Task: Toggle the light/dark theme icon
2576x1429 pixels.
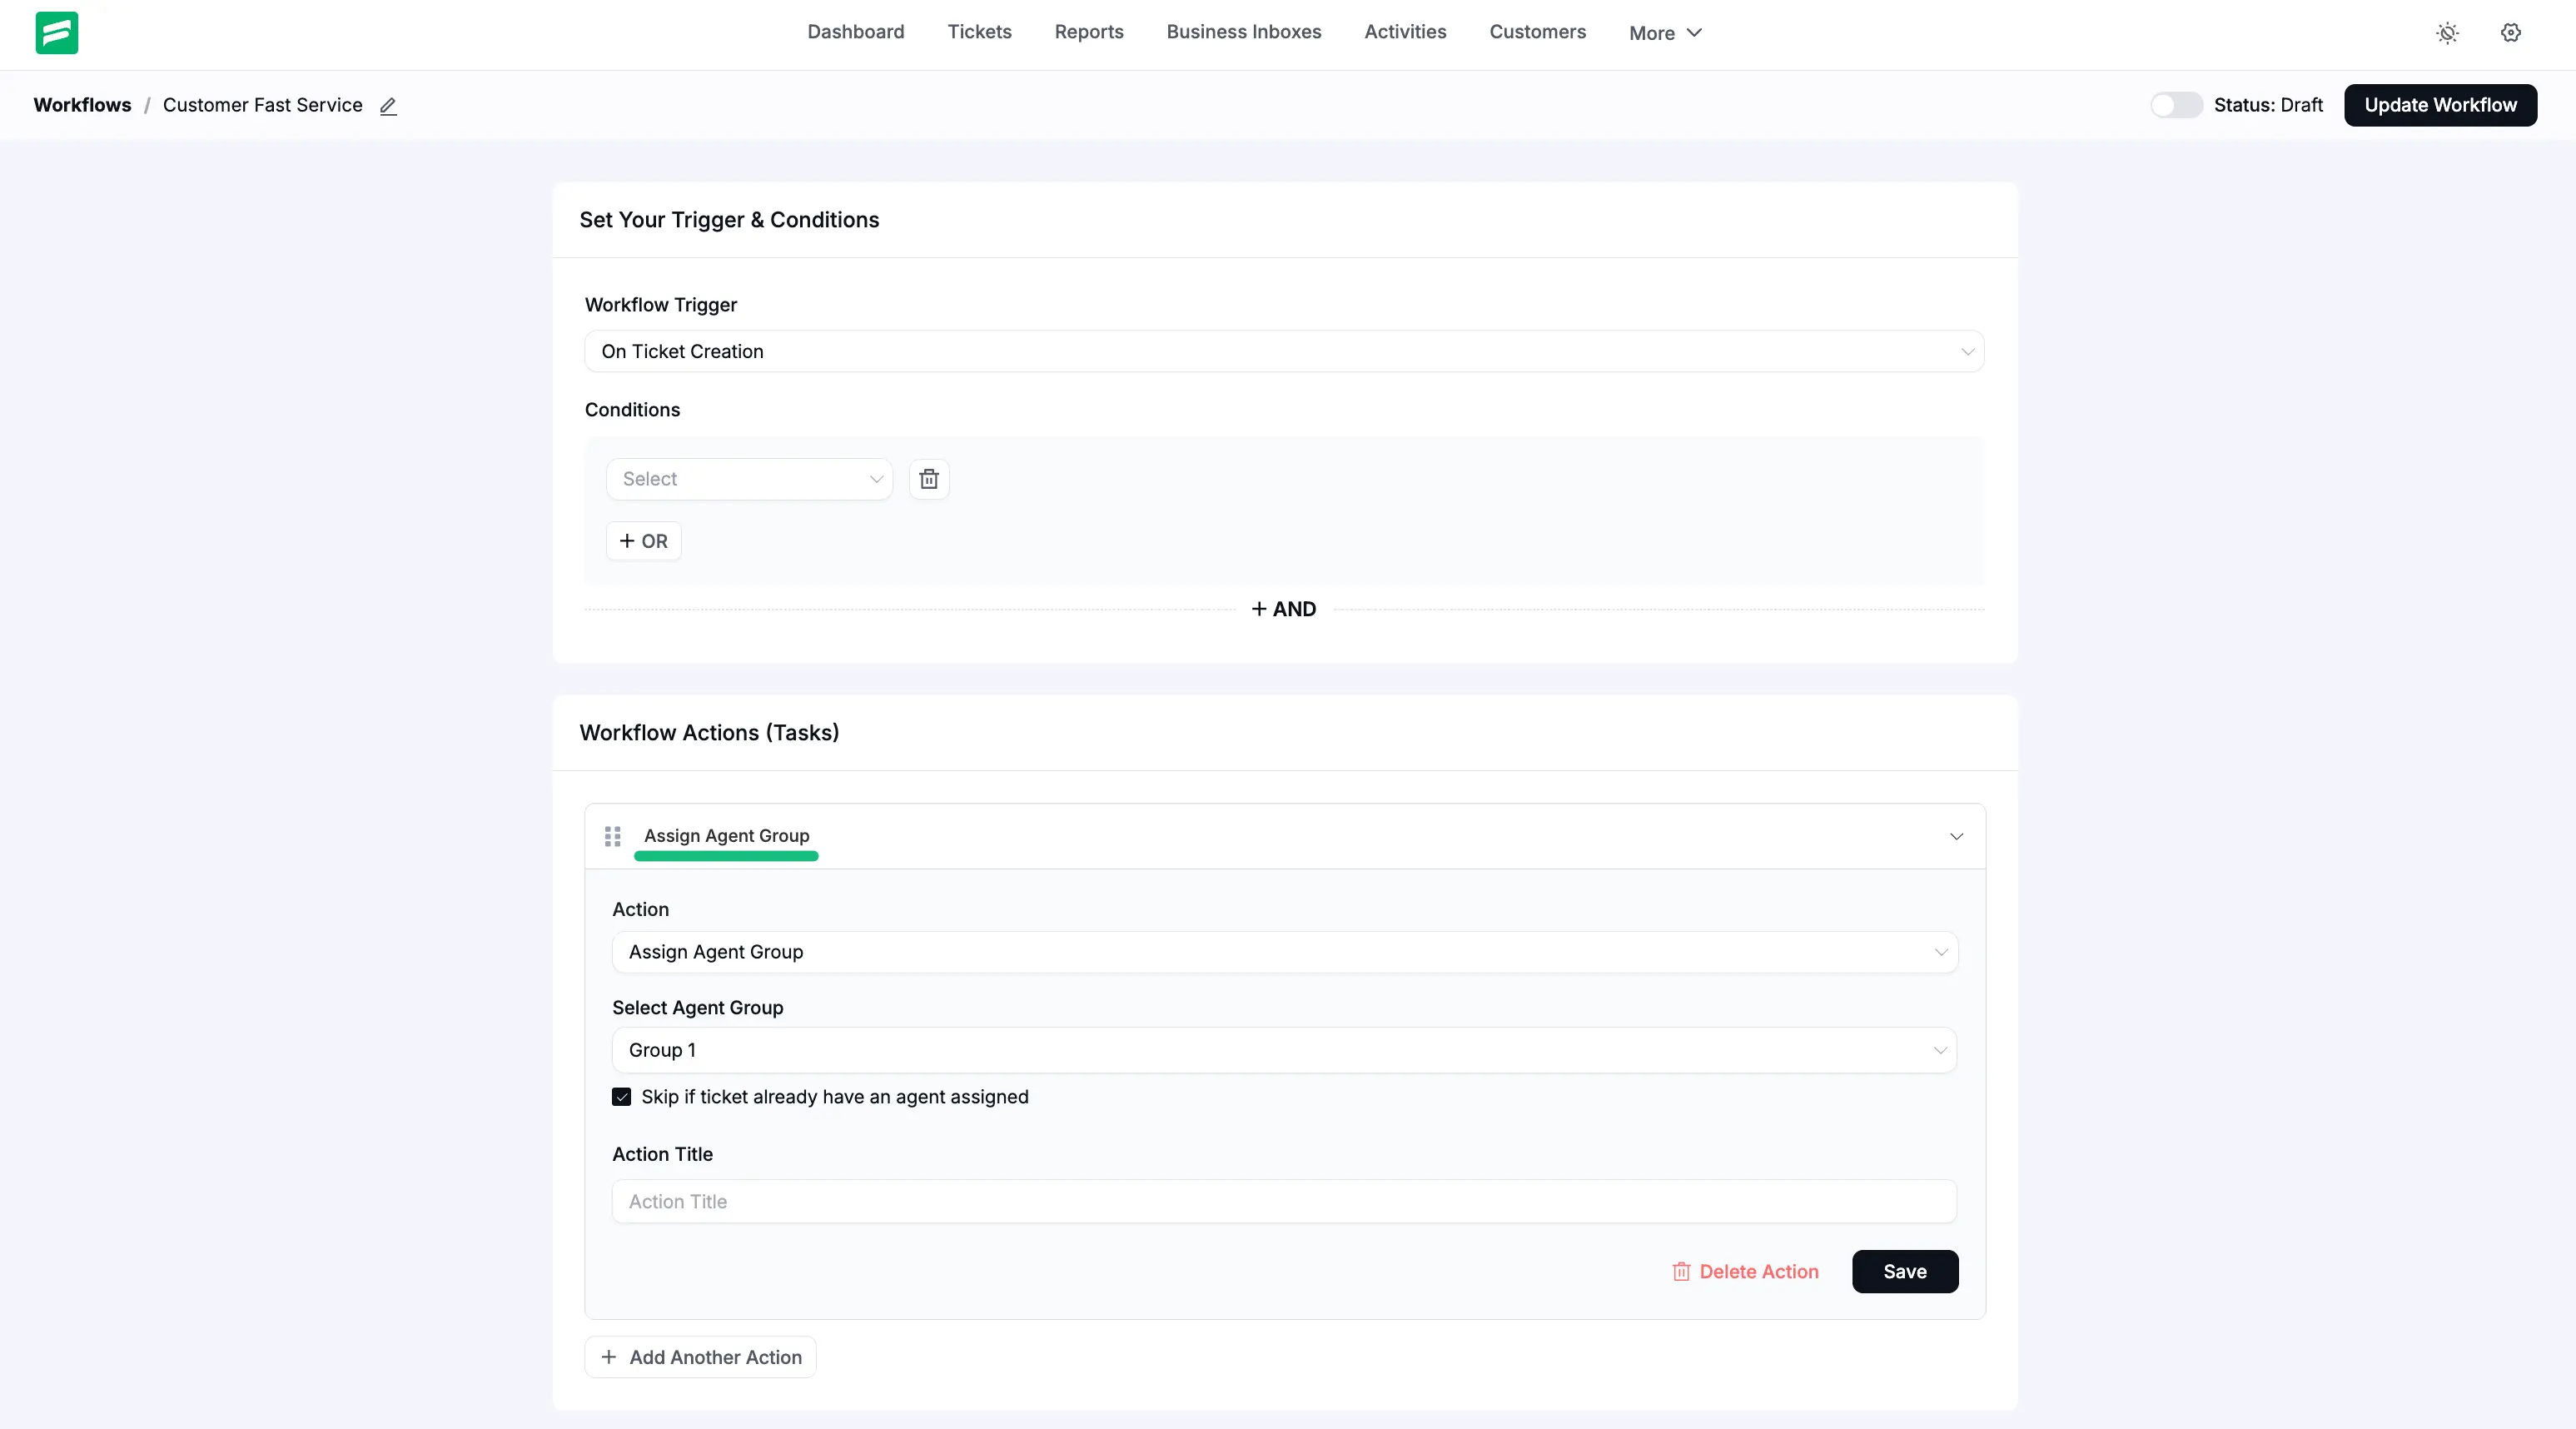Action: coord(2447,33)
